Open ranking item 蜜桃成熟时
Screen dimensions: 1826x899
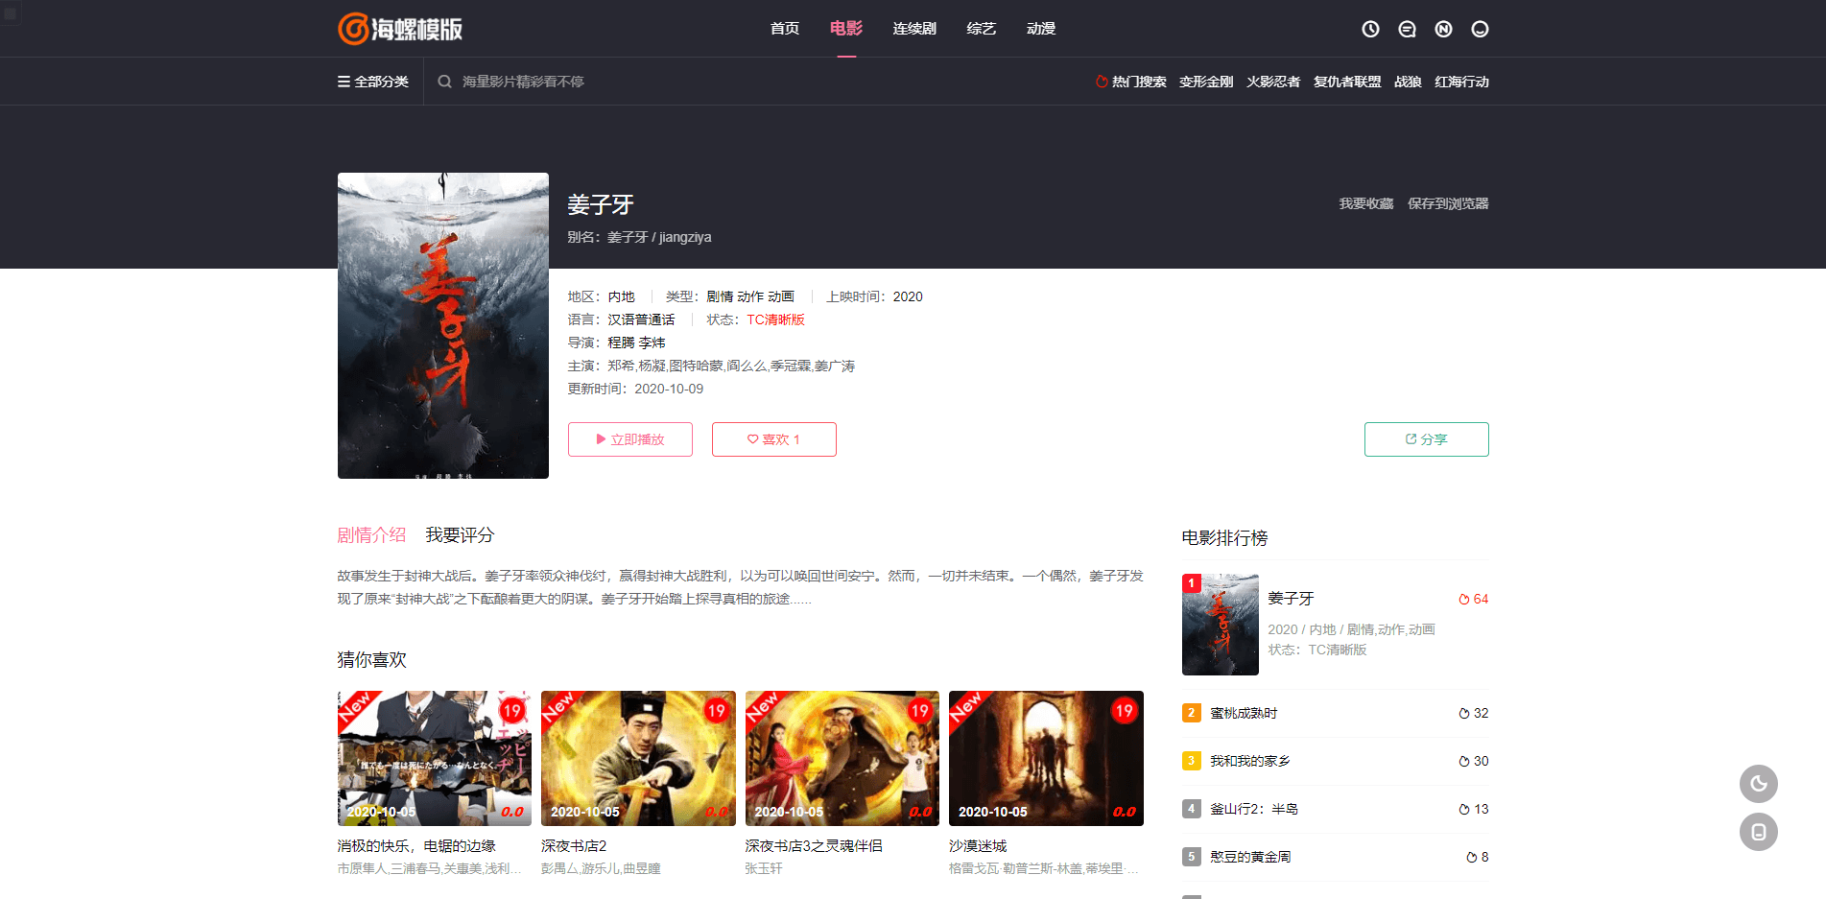pyautogui.click(x=1244, y=713)
